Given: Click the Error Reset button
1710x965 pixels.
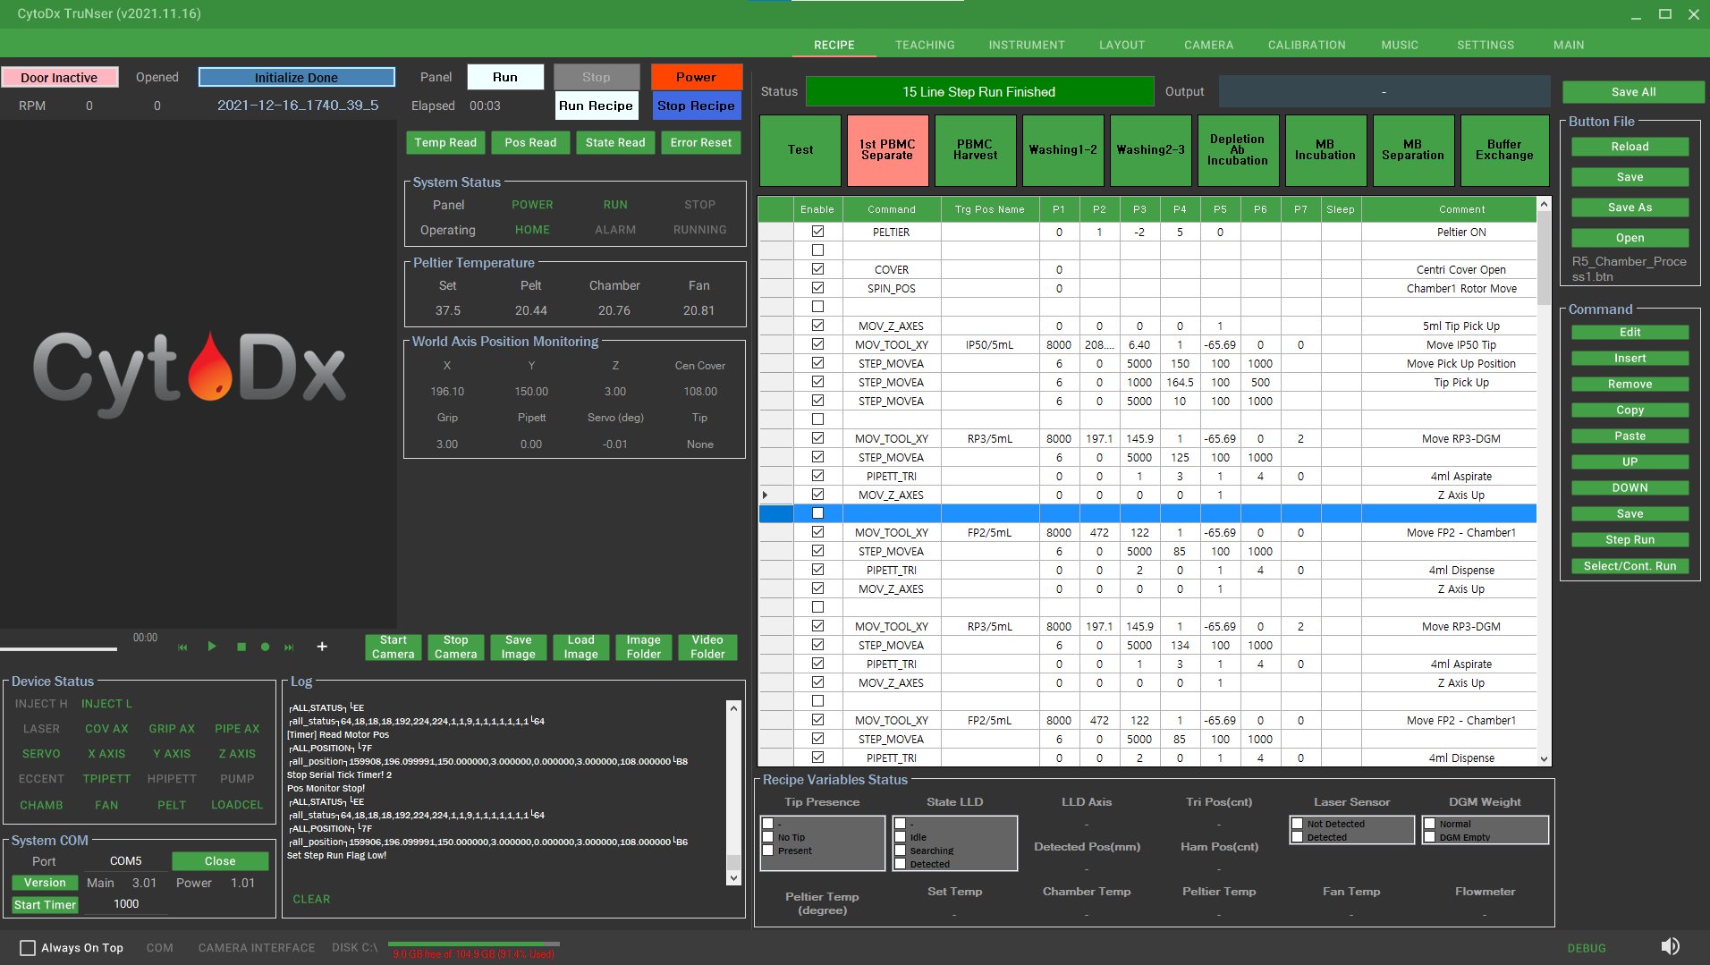Looking at the screenshot, I should tap(701, 143).
